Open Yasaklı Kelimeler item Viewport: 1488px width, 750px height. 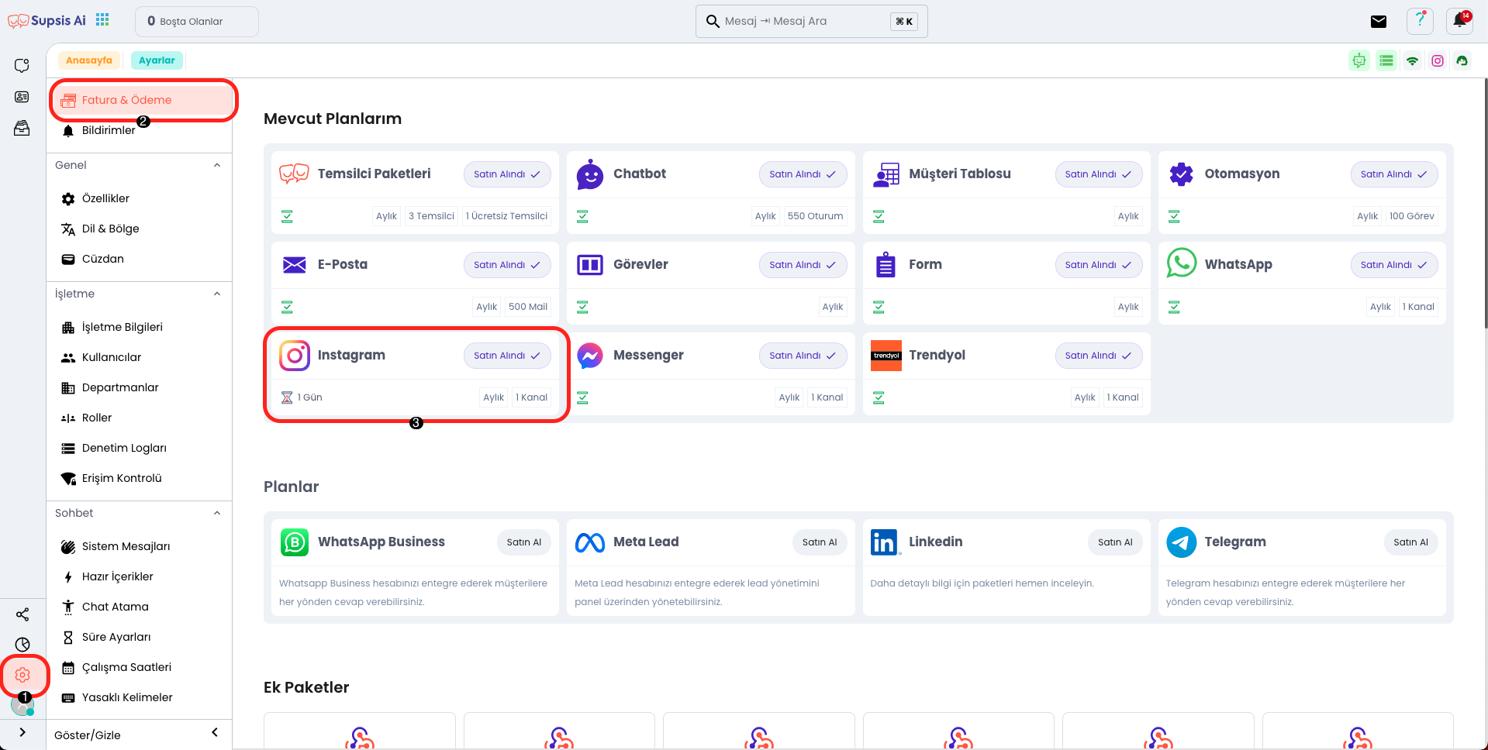pyautogui.click(x=140, y=697)
